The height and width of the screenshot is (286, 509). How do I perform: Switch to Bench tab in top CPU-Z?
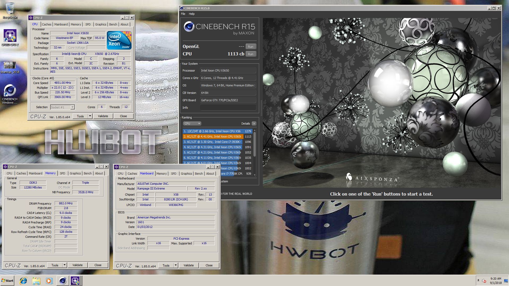pyautogui.click(x=113, y=24)
